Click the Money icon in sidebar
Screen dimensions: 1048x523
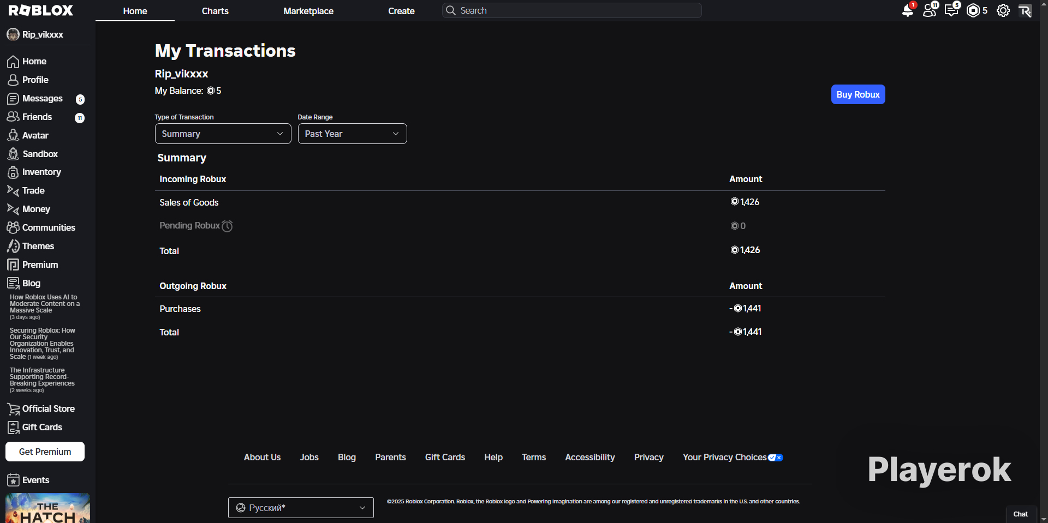point(13,209)
